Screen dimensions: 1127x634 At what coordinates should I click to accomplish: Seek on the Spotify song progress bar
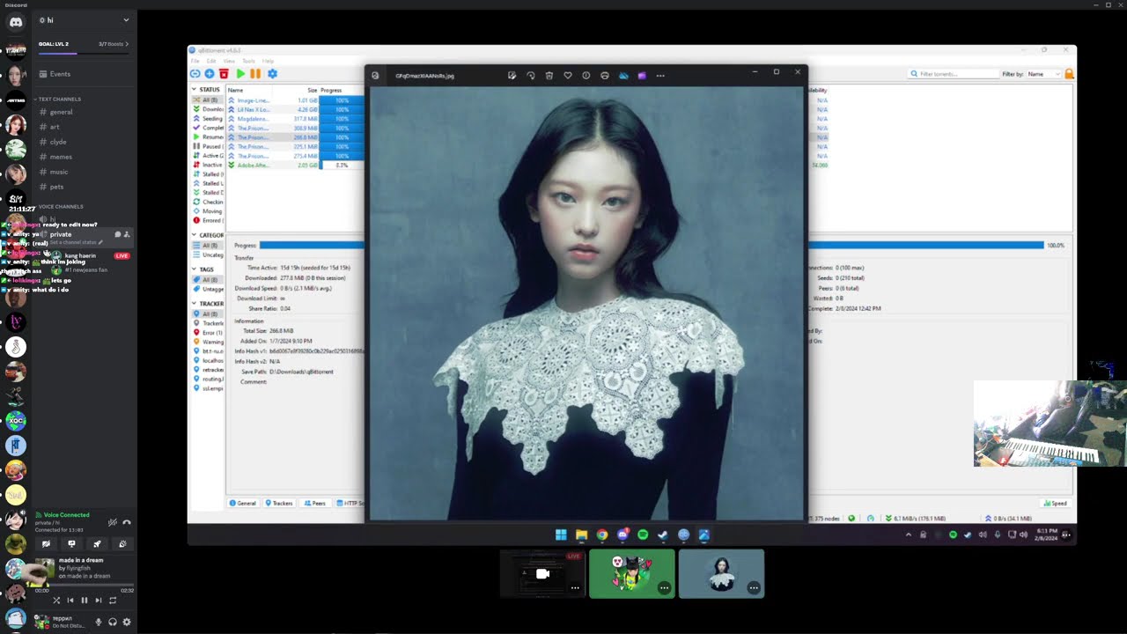pos(85,585)
